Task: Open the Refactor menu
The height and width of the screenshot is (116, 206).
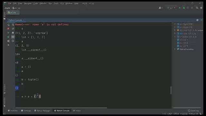Action: click(43, 4)
